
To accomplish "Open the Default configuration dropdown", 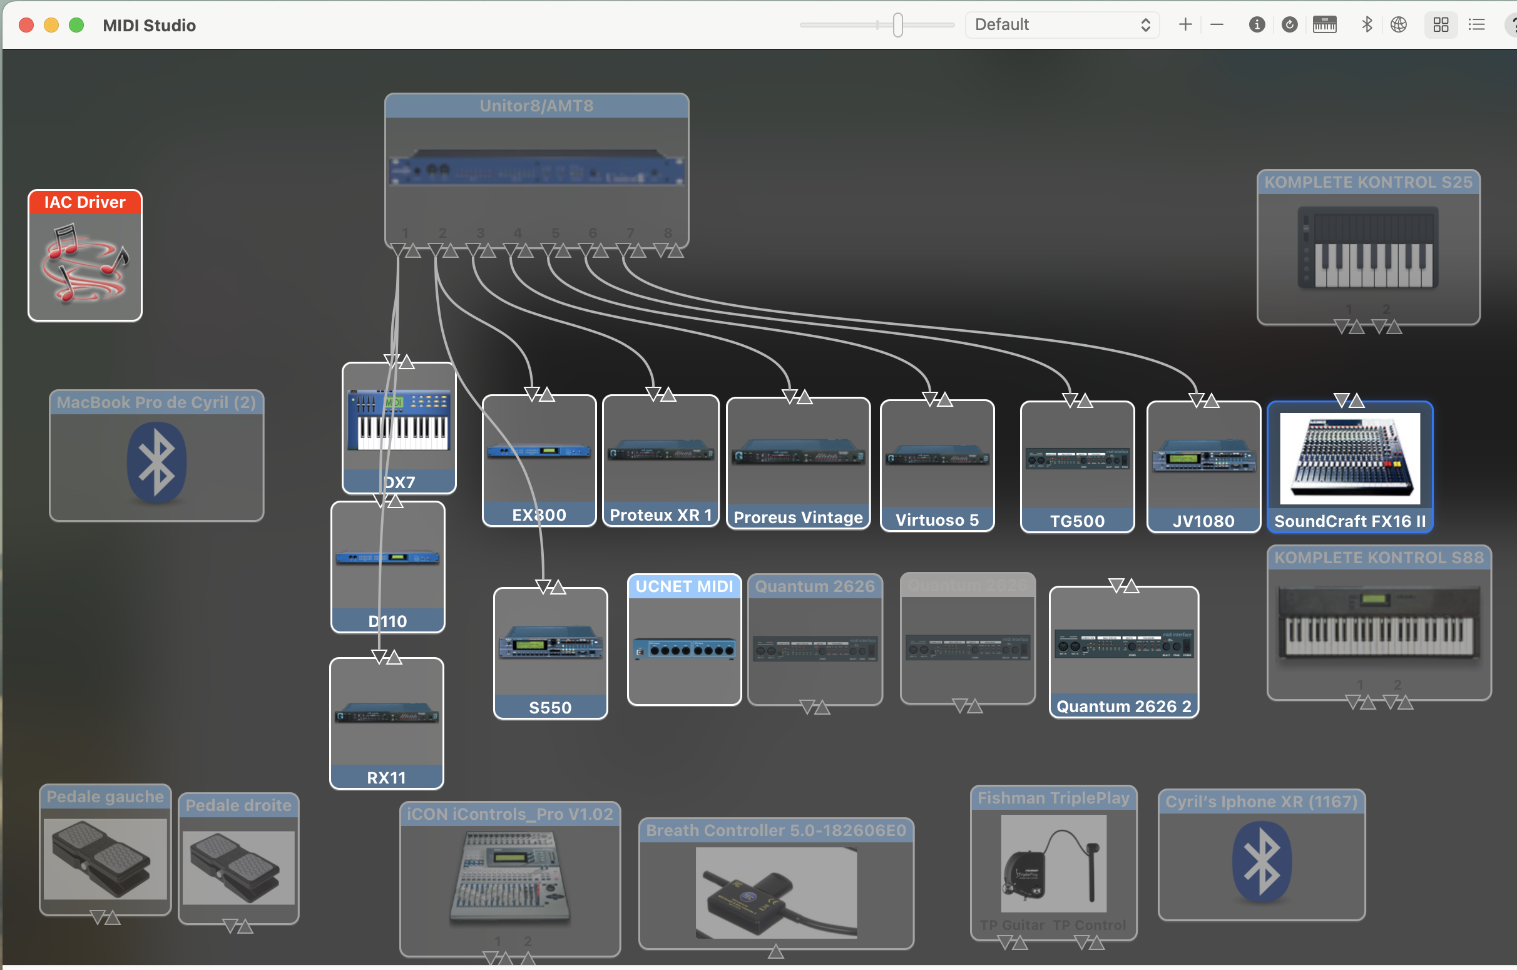I will pyautogui.click(x=1062, y=24).
